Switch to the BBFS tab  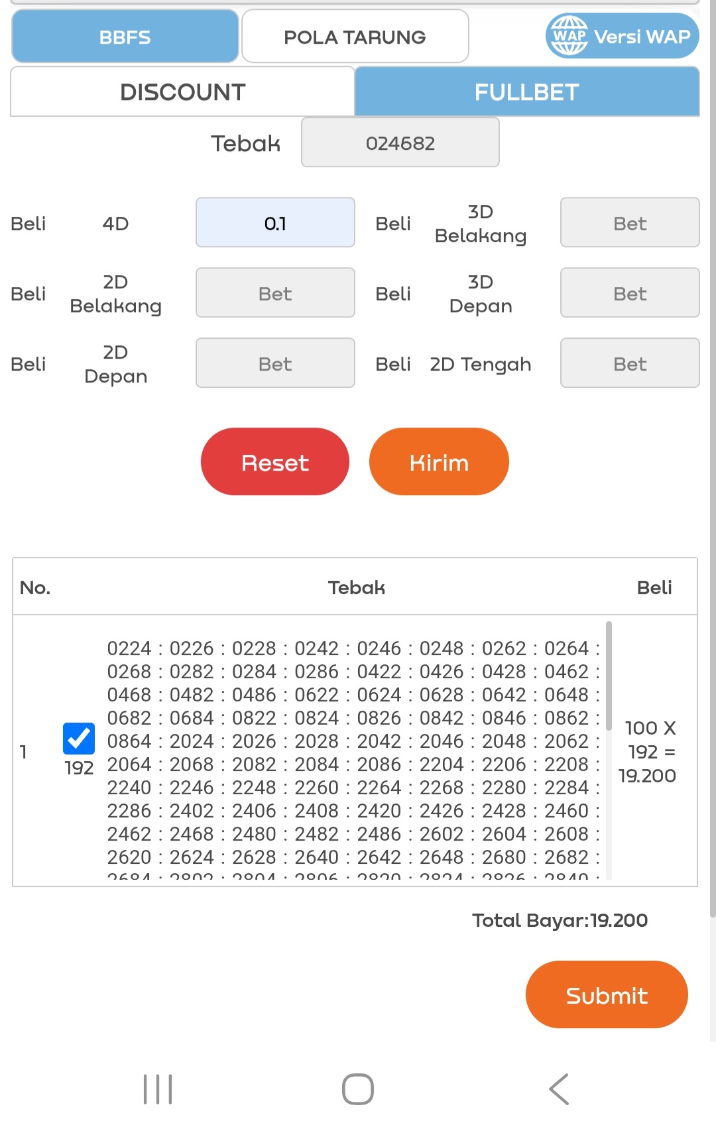(125, 36)
